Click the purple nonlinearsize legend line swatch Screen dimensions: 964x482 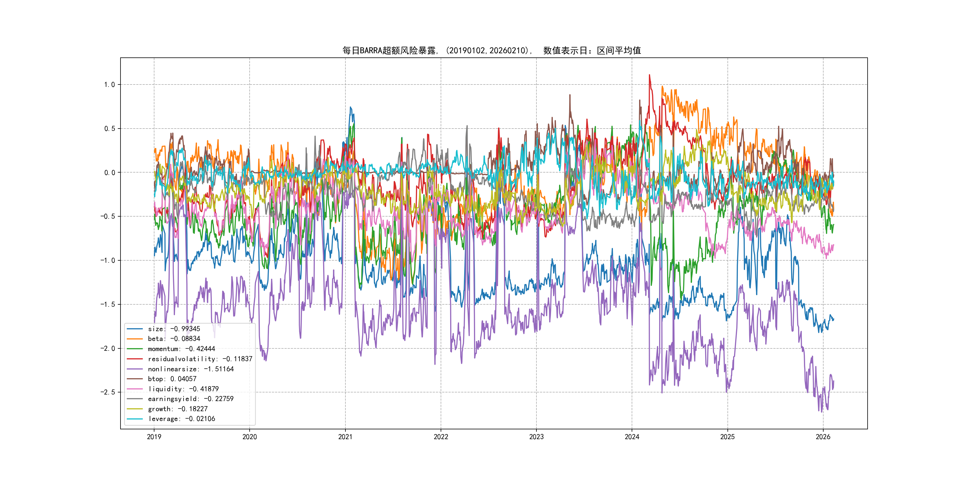135,369
